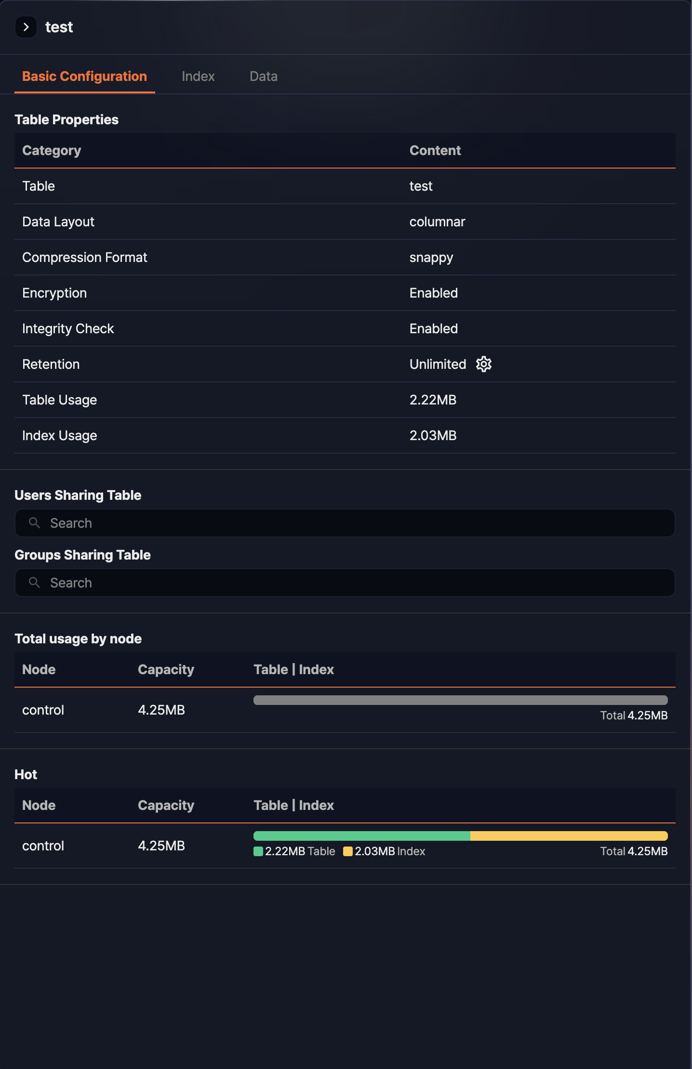Click the green segment of Hot usage bar

[361, 836]
